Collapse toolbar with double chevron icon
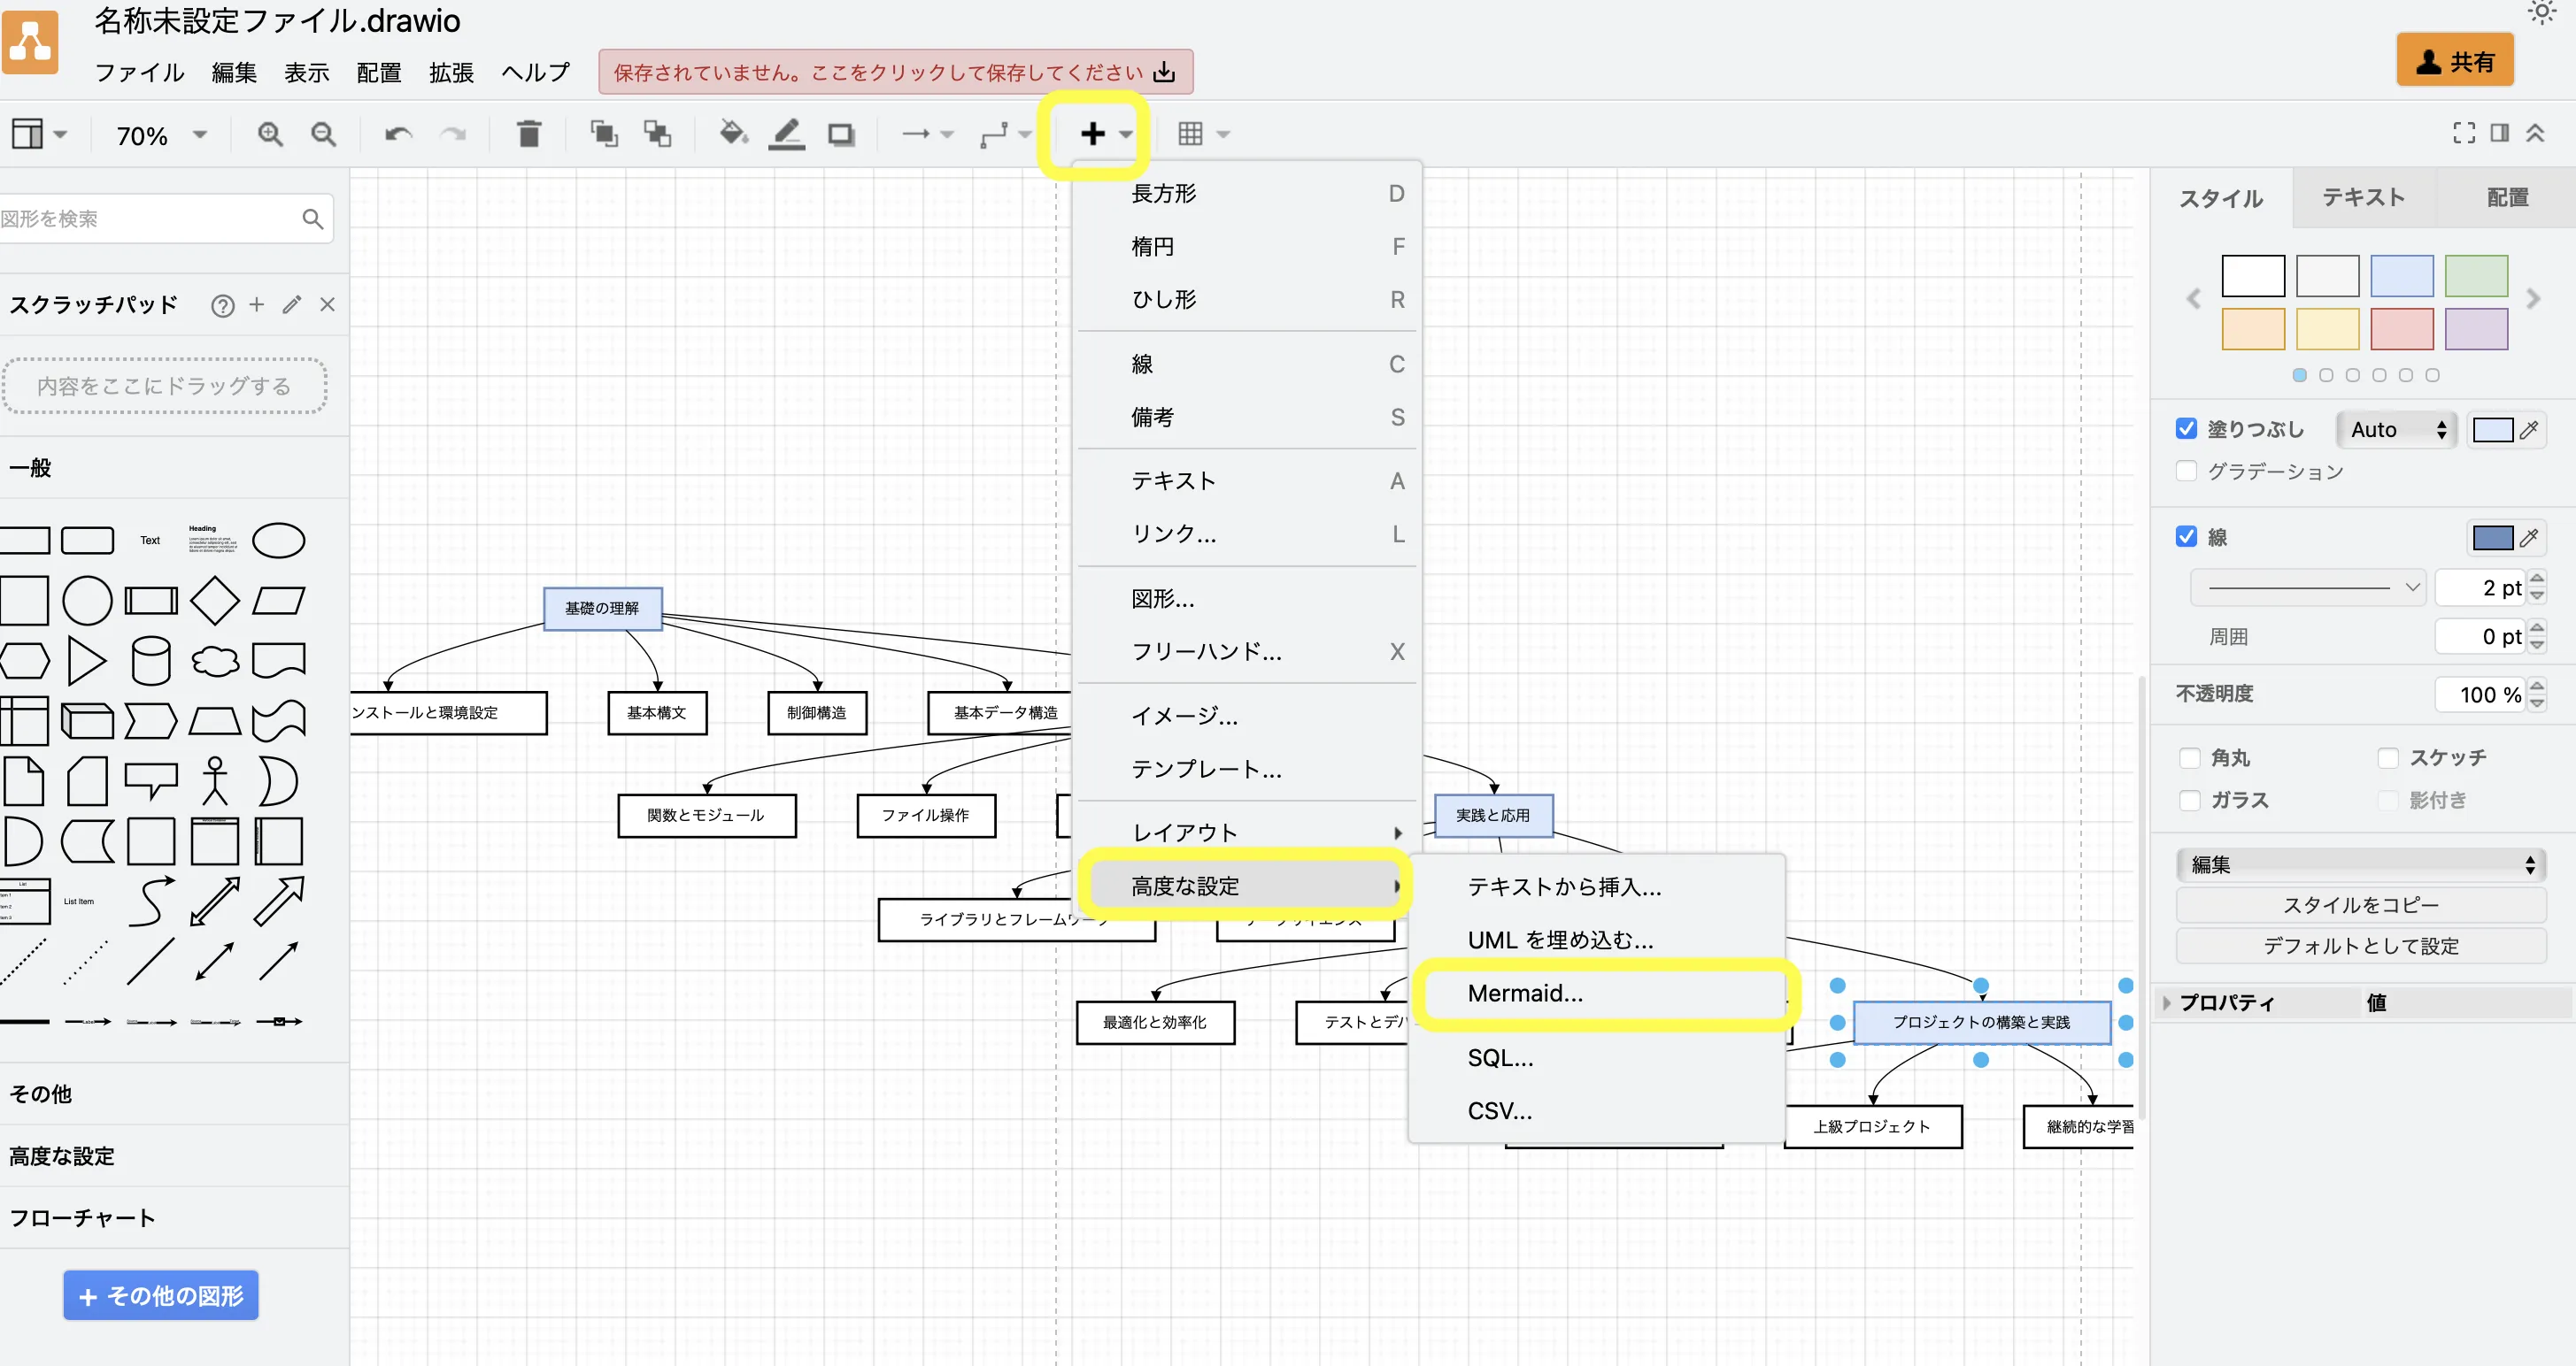This screenshot has height=1366, width=2576. click(x=2535, y=133)
